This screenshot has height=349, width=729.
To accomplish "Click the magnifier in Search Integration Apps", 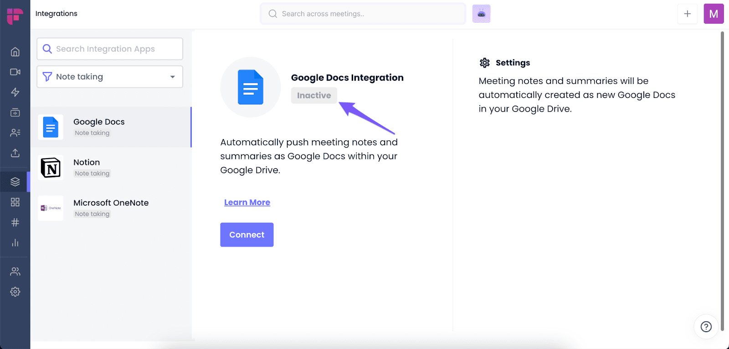I will [47, 49].
